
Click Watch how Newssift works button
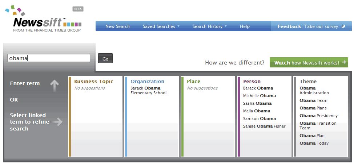click(x=308, y=63)
